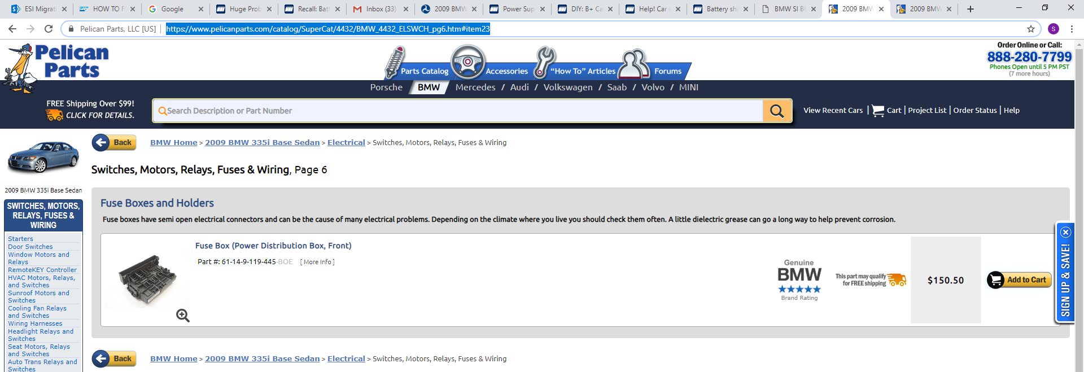Viewport: 1084px width, 372px height.
Task: Close the Sign Up & Save panel
Action: [1065, 232]
